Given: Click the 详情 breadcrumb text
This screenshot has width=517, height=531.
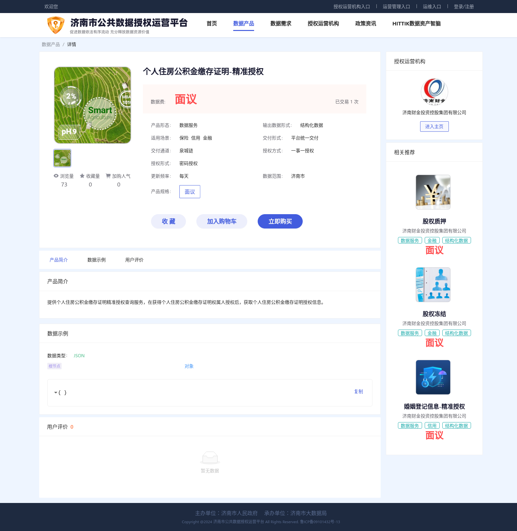Looking at the screenshot, I should [x=72, y=44].
